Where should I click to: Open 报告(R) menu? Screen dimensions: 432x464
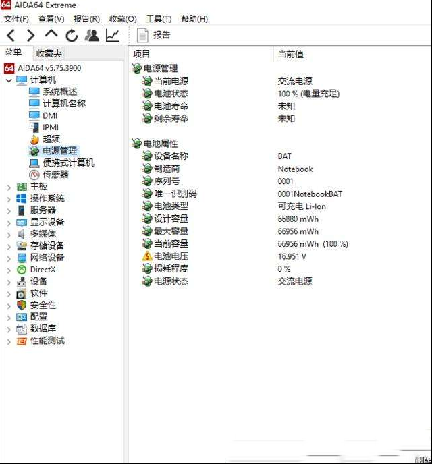tap(87, 19)
